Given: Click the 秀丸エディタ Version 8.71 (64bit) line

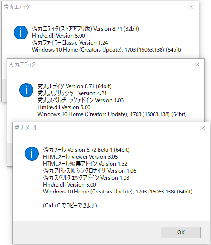Looking at the screenshot, I should tap(74, 86).
